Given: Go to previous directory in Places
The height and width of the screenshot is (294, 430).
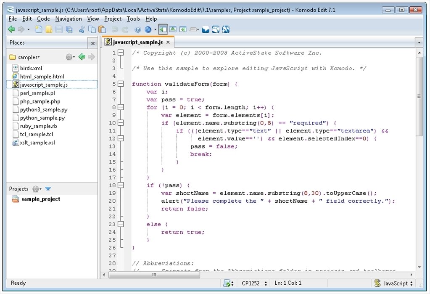Looking at the screenshot, I should pyautogui.click(x=82, y=57).
